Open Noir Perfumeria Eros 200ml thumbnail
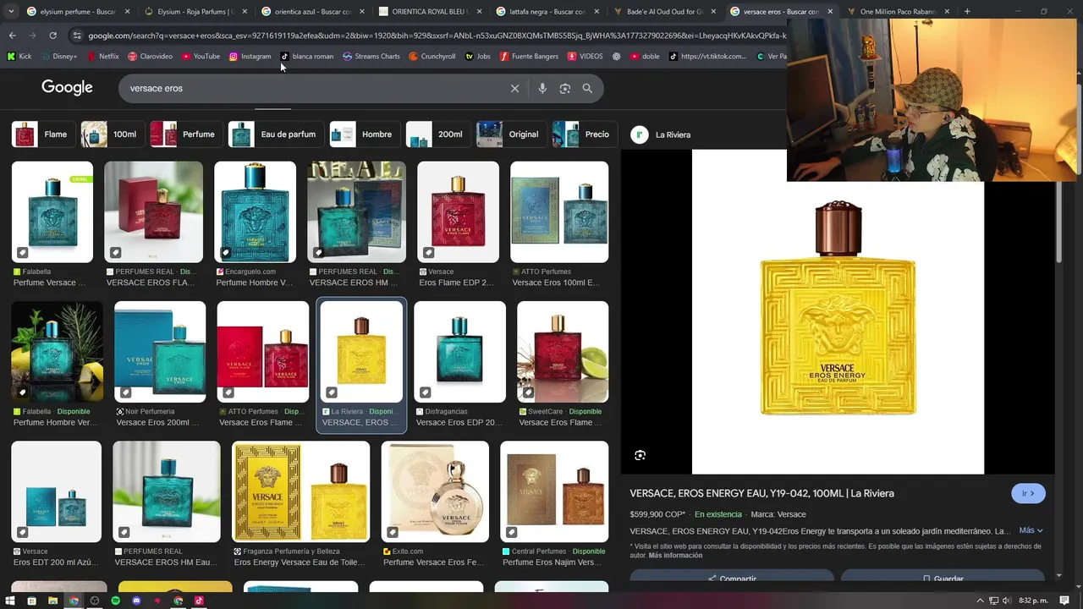 (160, 352)
